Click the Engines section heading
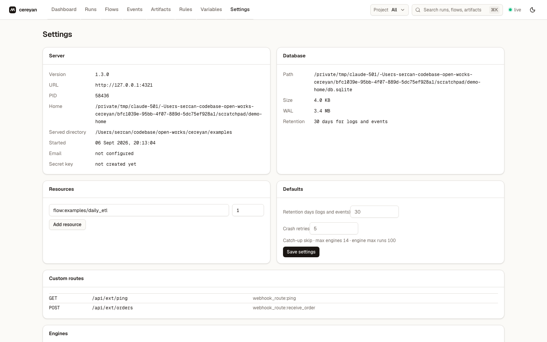This screenshot has width=547, height=342. click(58, 334)
